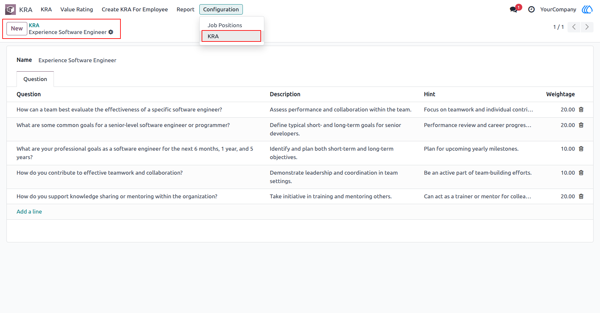Go to the next record arrow
The height and width of the screenshot is (313, 600).
(587, 27)
